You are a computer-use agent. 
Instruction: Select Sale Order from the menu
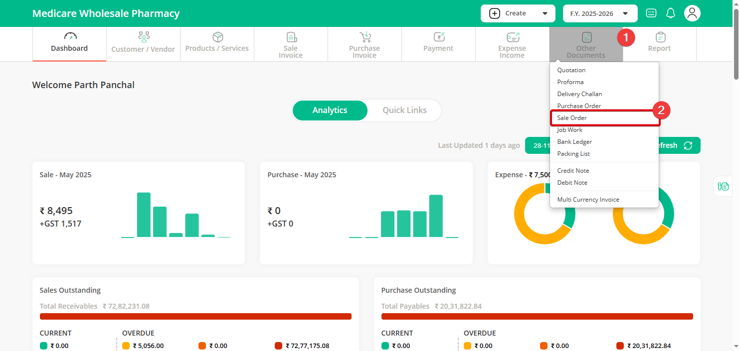point(572,118)
